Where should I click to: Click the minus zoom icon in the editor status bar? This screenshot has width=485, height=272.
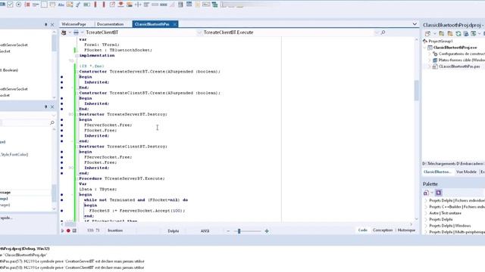(228, 231)
